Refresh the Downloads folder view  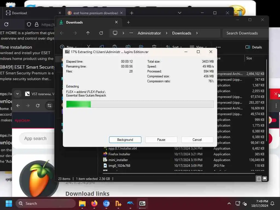[x=101, y=33]
